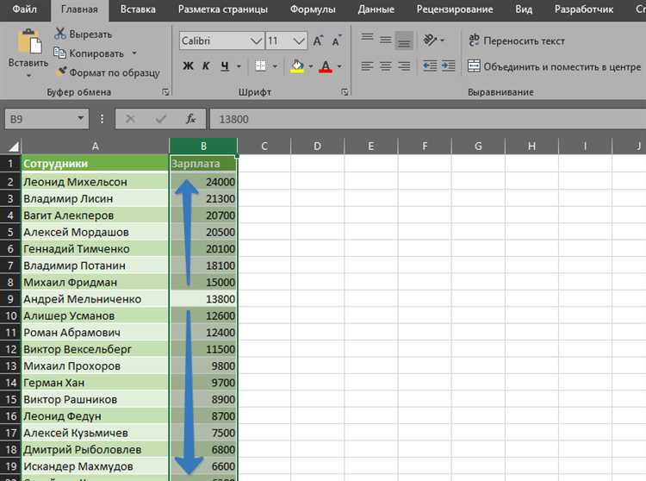The width and height of the screenshot is (646, 481).
Task: Select cell with Андрей Мельниченко
Action: 95,299
